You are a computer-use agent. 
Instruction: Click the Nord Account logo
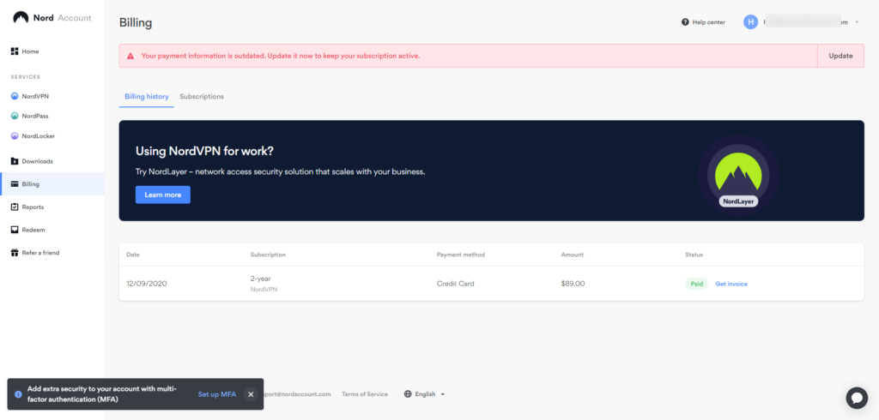click(52, 18)
